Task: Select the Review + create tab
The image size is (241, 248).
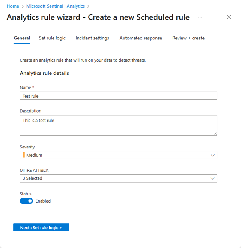Action: pyautogui.click(x=188, y=38)
